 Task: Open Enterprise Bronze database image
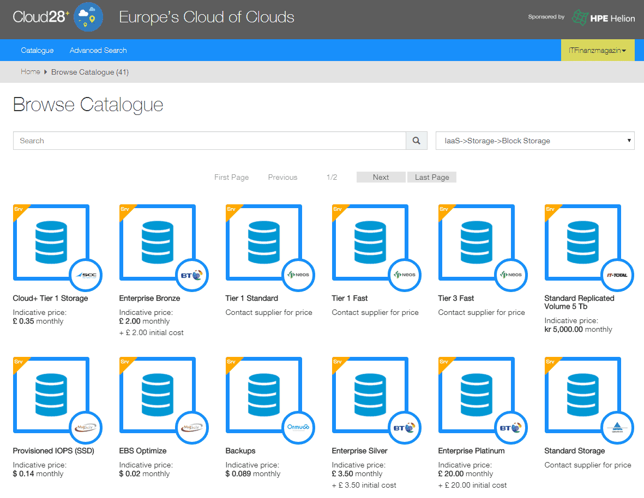tap(158, 242)
